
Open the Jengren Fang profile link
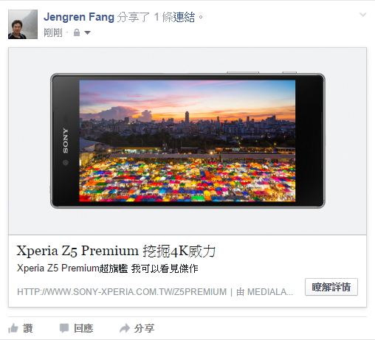(79, 17)
